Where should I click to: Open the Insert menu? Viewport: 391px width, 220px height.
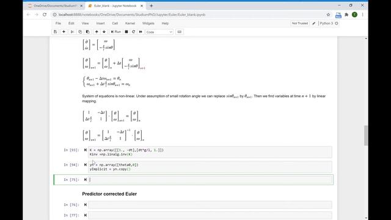[100, 23]
